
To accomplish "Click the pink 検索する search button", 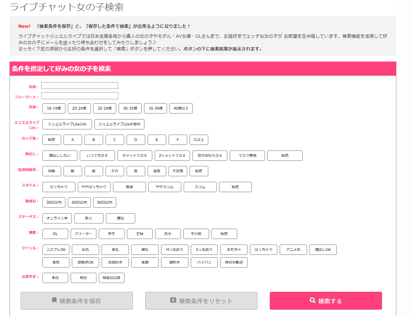I will click(326, 301).
